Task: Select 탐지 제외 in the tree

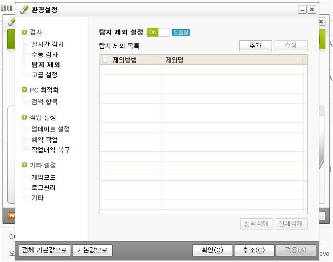Action: tap(46, 64)
